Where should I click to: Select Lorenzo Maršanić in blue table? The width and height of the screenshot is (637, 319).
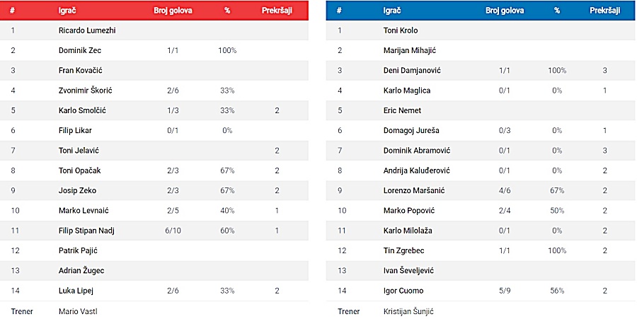(x=413, y=190)
